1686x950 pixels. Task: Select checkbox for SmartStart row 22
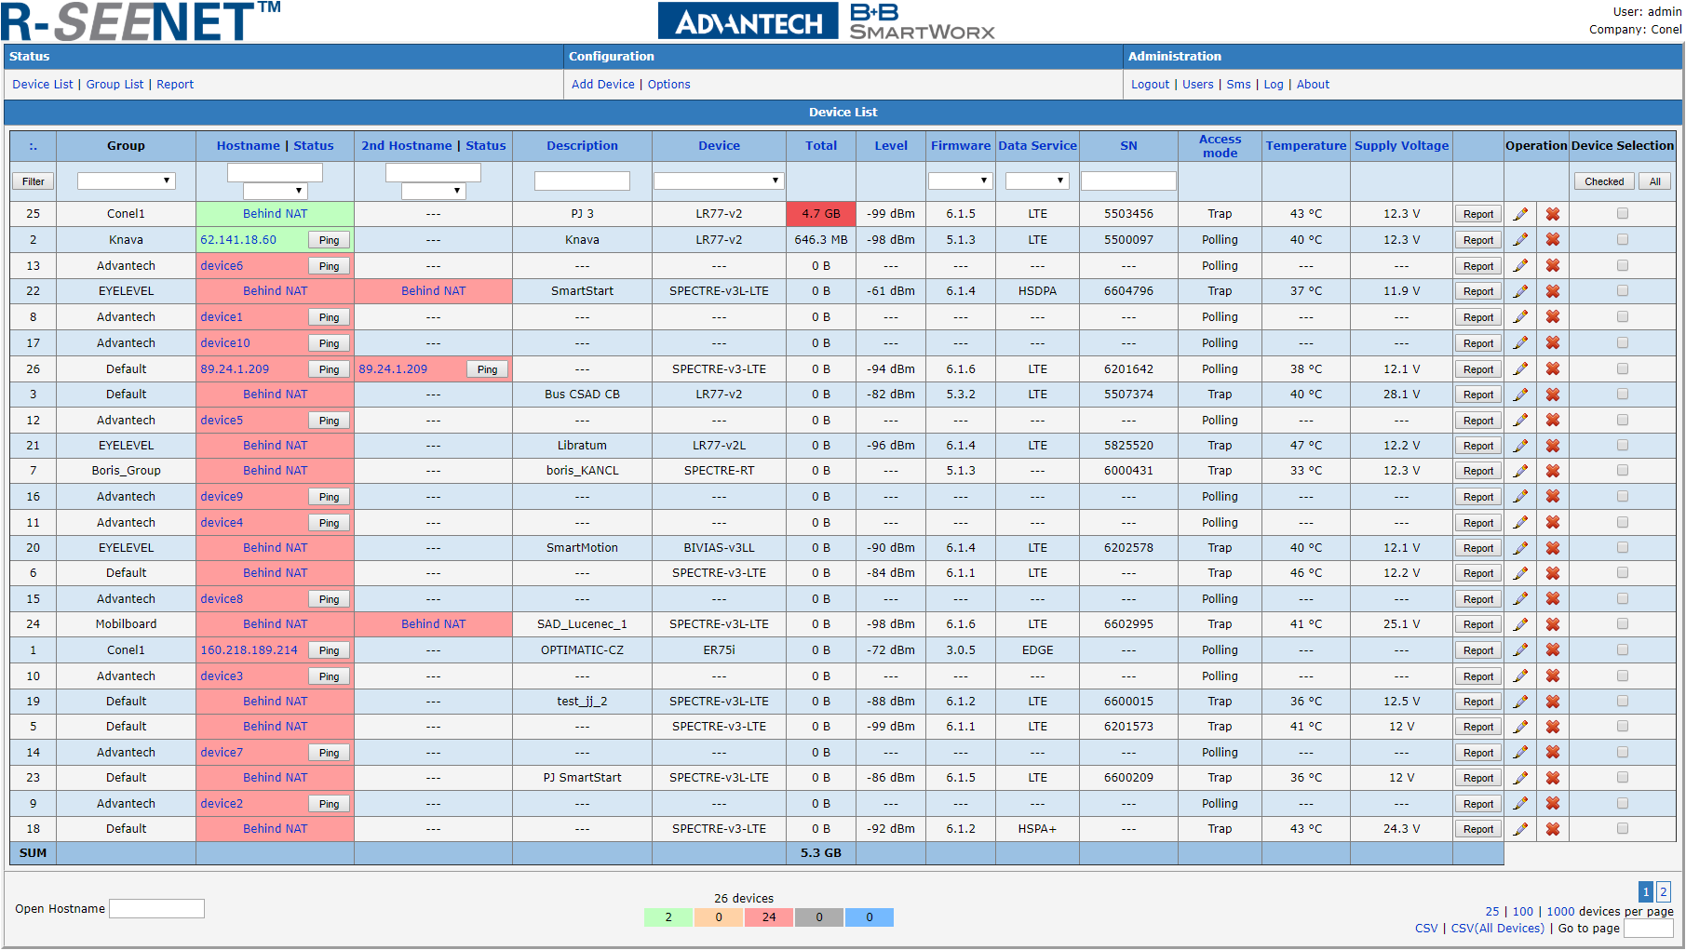pyautogui.click(x=1623, y=291)
